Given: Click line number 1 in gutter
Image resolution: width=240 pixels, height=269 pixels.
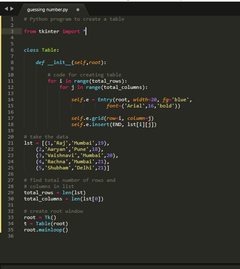Looking at the screenshot, I should [12, 19].
